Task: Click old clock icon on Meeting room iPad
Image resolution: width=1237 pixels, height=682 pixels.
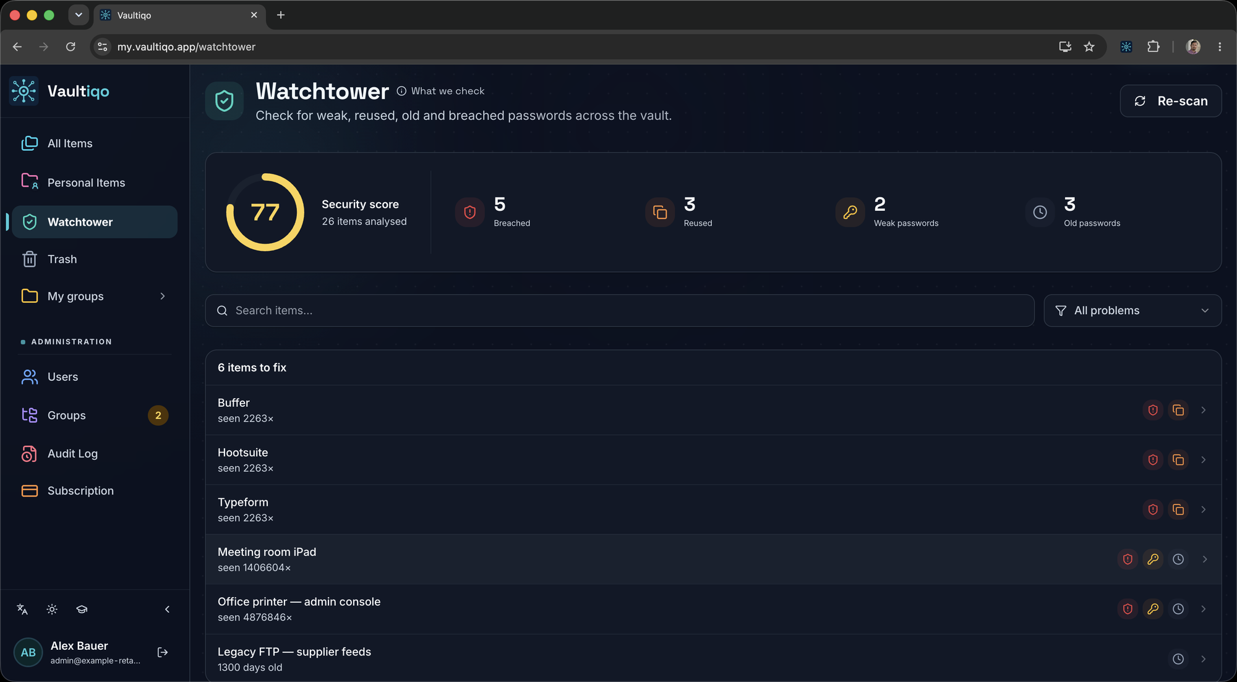Action: [1178, 559]
